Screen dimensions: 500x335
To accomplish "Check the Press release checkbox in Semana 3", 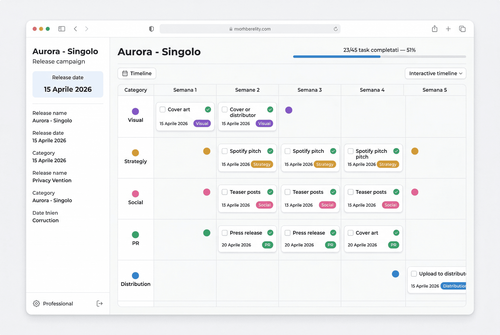I will (x=287, y=233).
